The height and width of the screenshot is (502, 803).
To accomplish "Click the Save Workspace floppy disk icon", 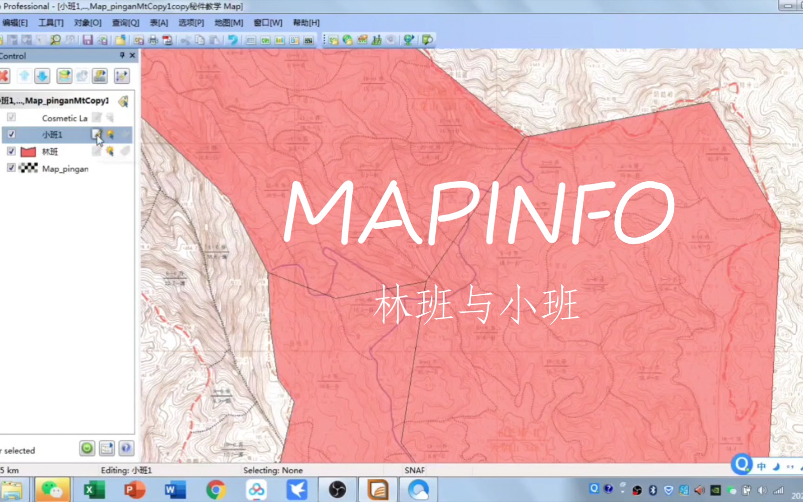I will pos(87,40).
